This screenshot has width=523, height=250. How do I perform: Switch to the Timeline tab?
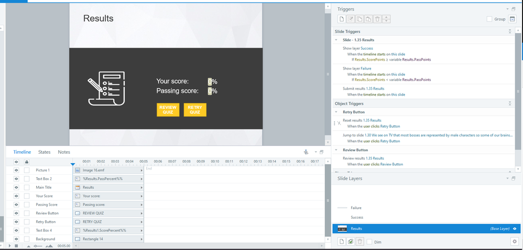(x=22, y=152)
